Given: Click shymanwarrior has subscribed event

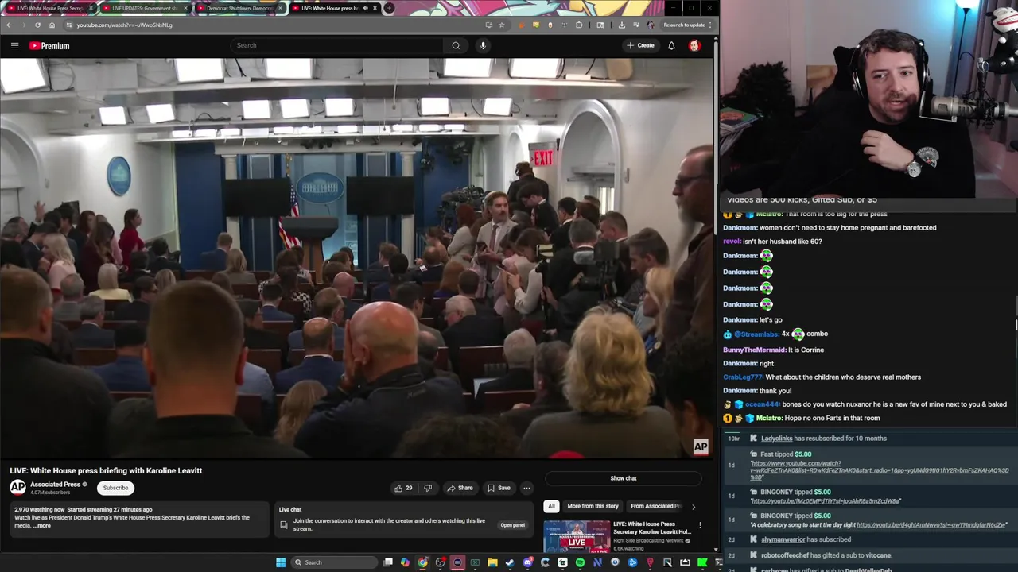Looking at the screenshot, I should click(806, 539).
